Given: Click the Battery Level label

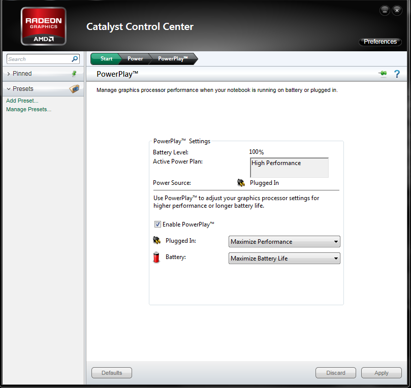Looking at the screenshot, I should point(171,152).
